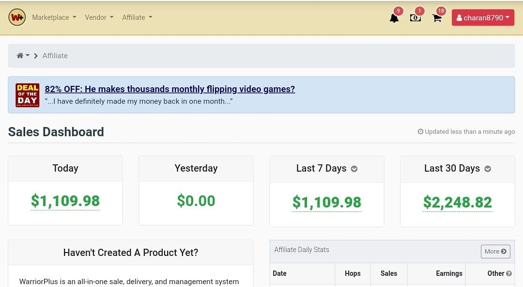The height and width of the screenshot is (287, 523).
Task: Open the charan8790 account dropdown
Action: point(483,17)
